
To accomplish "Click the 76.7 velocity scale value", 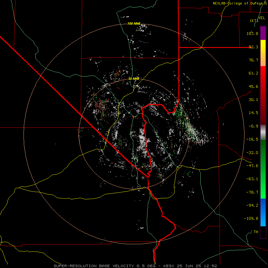I will [253, 60].
